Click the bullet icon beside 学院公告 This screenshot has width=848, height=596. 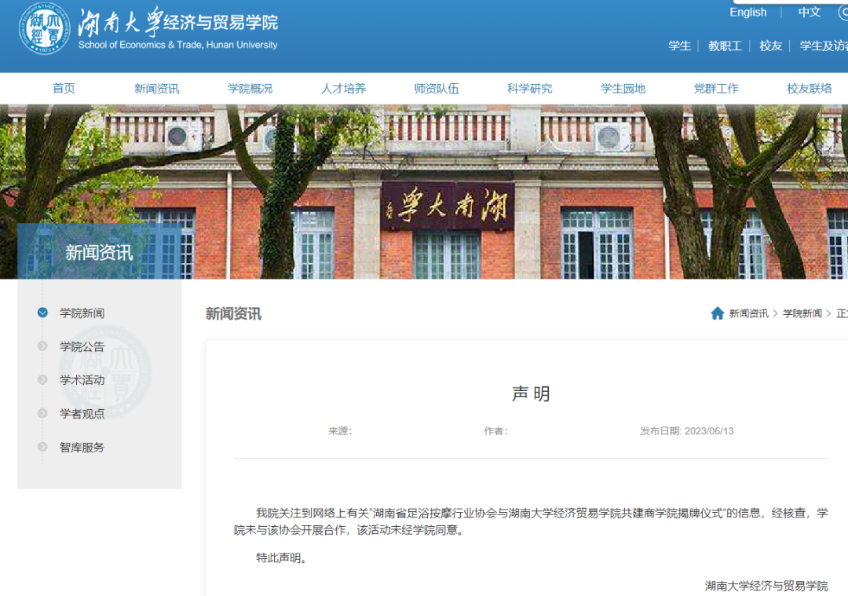tap(42, 346)
